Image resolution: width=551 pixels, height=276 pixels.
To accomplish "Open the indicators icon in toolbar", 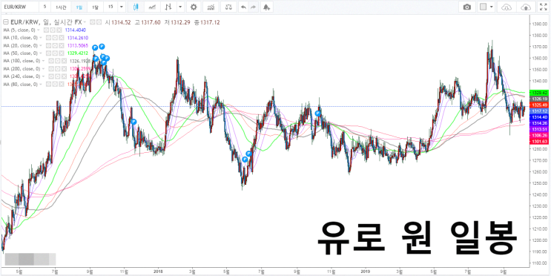I will (x=211, y=7).
